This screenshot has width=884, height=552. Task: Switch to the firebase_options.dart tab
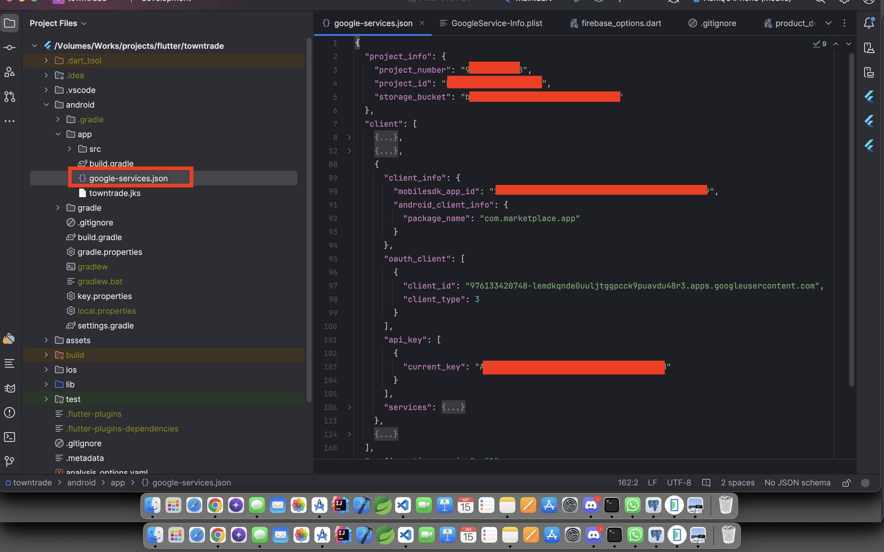[x=615, y=23]
